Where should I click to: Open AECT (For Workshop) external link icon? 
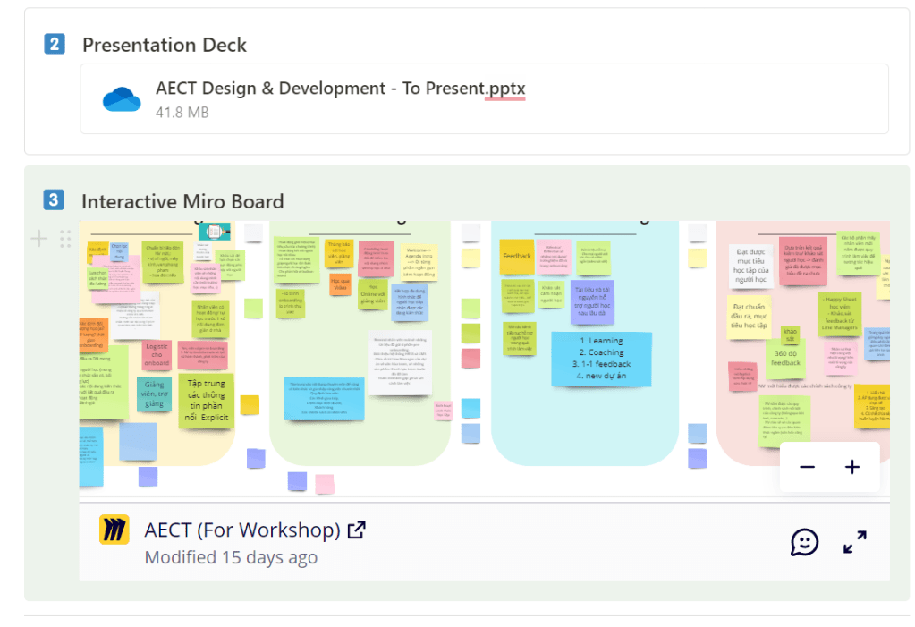coord(356,530)
